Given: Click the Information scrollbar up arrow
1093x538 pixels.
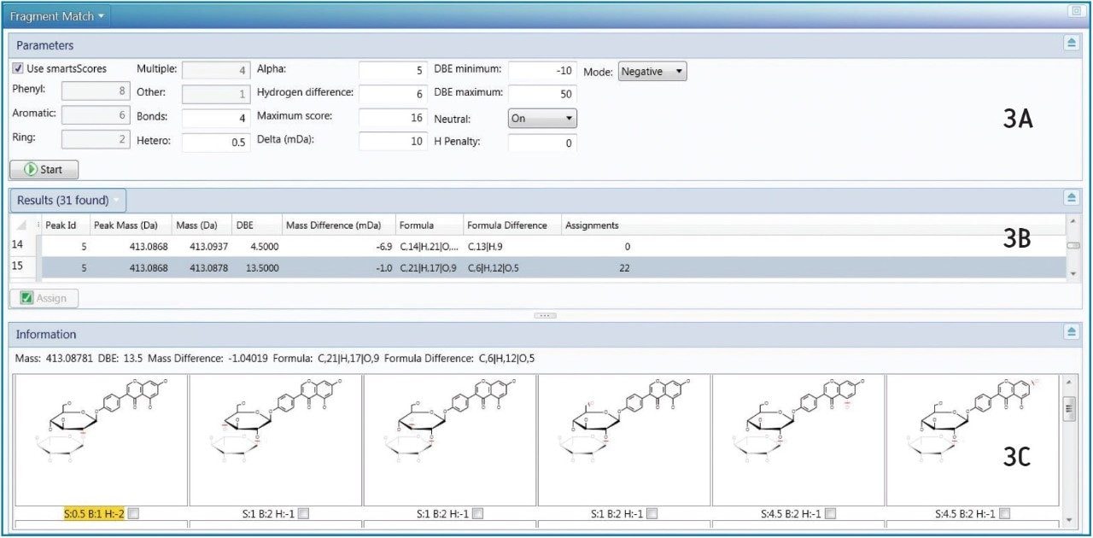Looking at the screenshot, I should click(x=1067, y=381).
